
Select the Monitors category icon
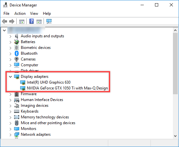[17, 129]
